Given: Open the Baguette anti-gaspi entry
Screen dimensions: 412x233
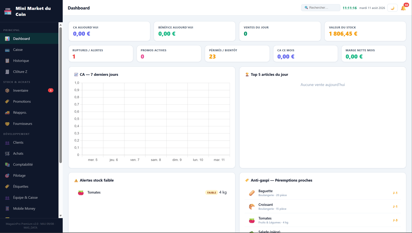Looking at the screenshot, I should click(323, 193).
